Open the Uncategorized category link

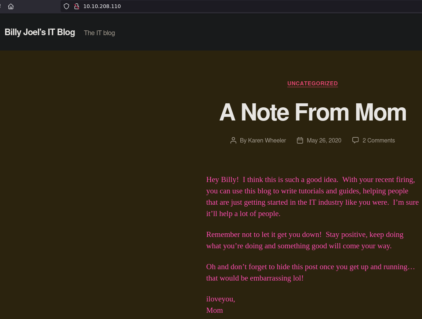click(312, 84)
